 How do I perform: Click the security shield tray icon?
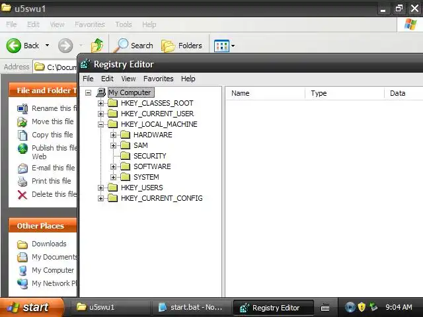click(362, 306)
